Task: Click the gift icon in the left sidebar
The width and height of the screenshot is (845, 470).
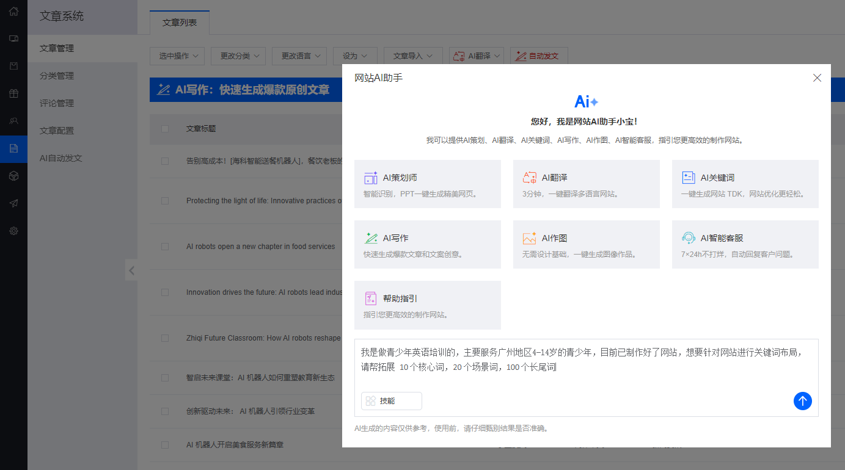Action: point(13,93)
